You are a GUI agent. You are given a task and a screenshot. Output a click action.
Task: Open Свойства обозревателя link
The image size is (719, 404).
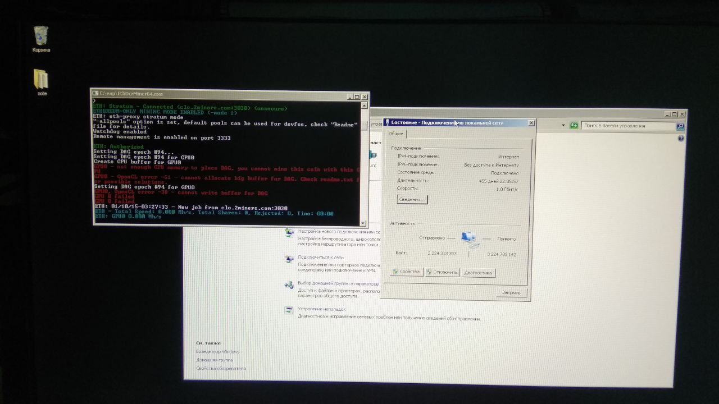pos(221,369)
